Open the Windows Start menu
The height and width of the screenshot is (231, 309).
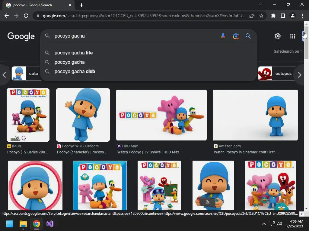pos(10,224)
